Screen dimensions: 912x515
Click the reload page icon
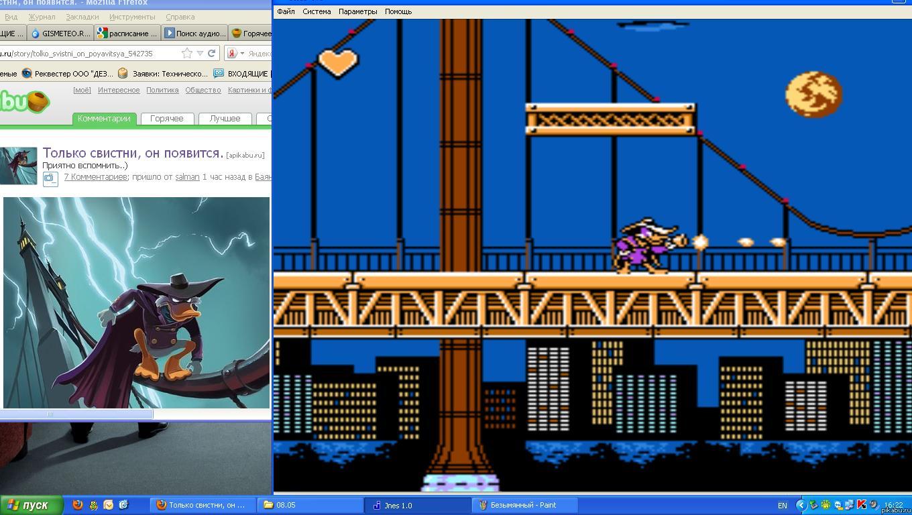tap(212, 53)
